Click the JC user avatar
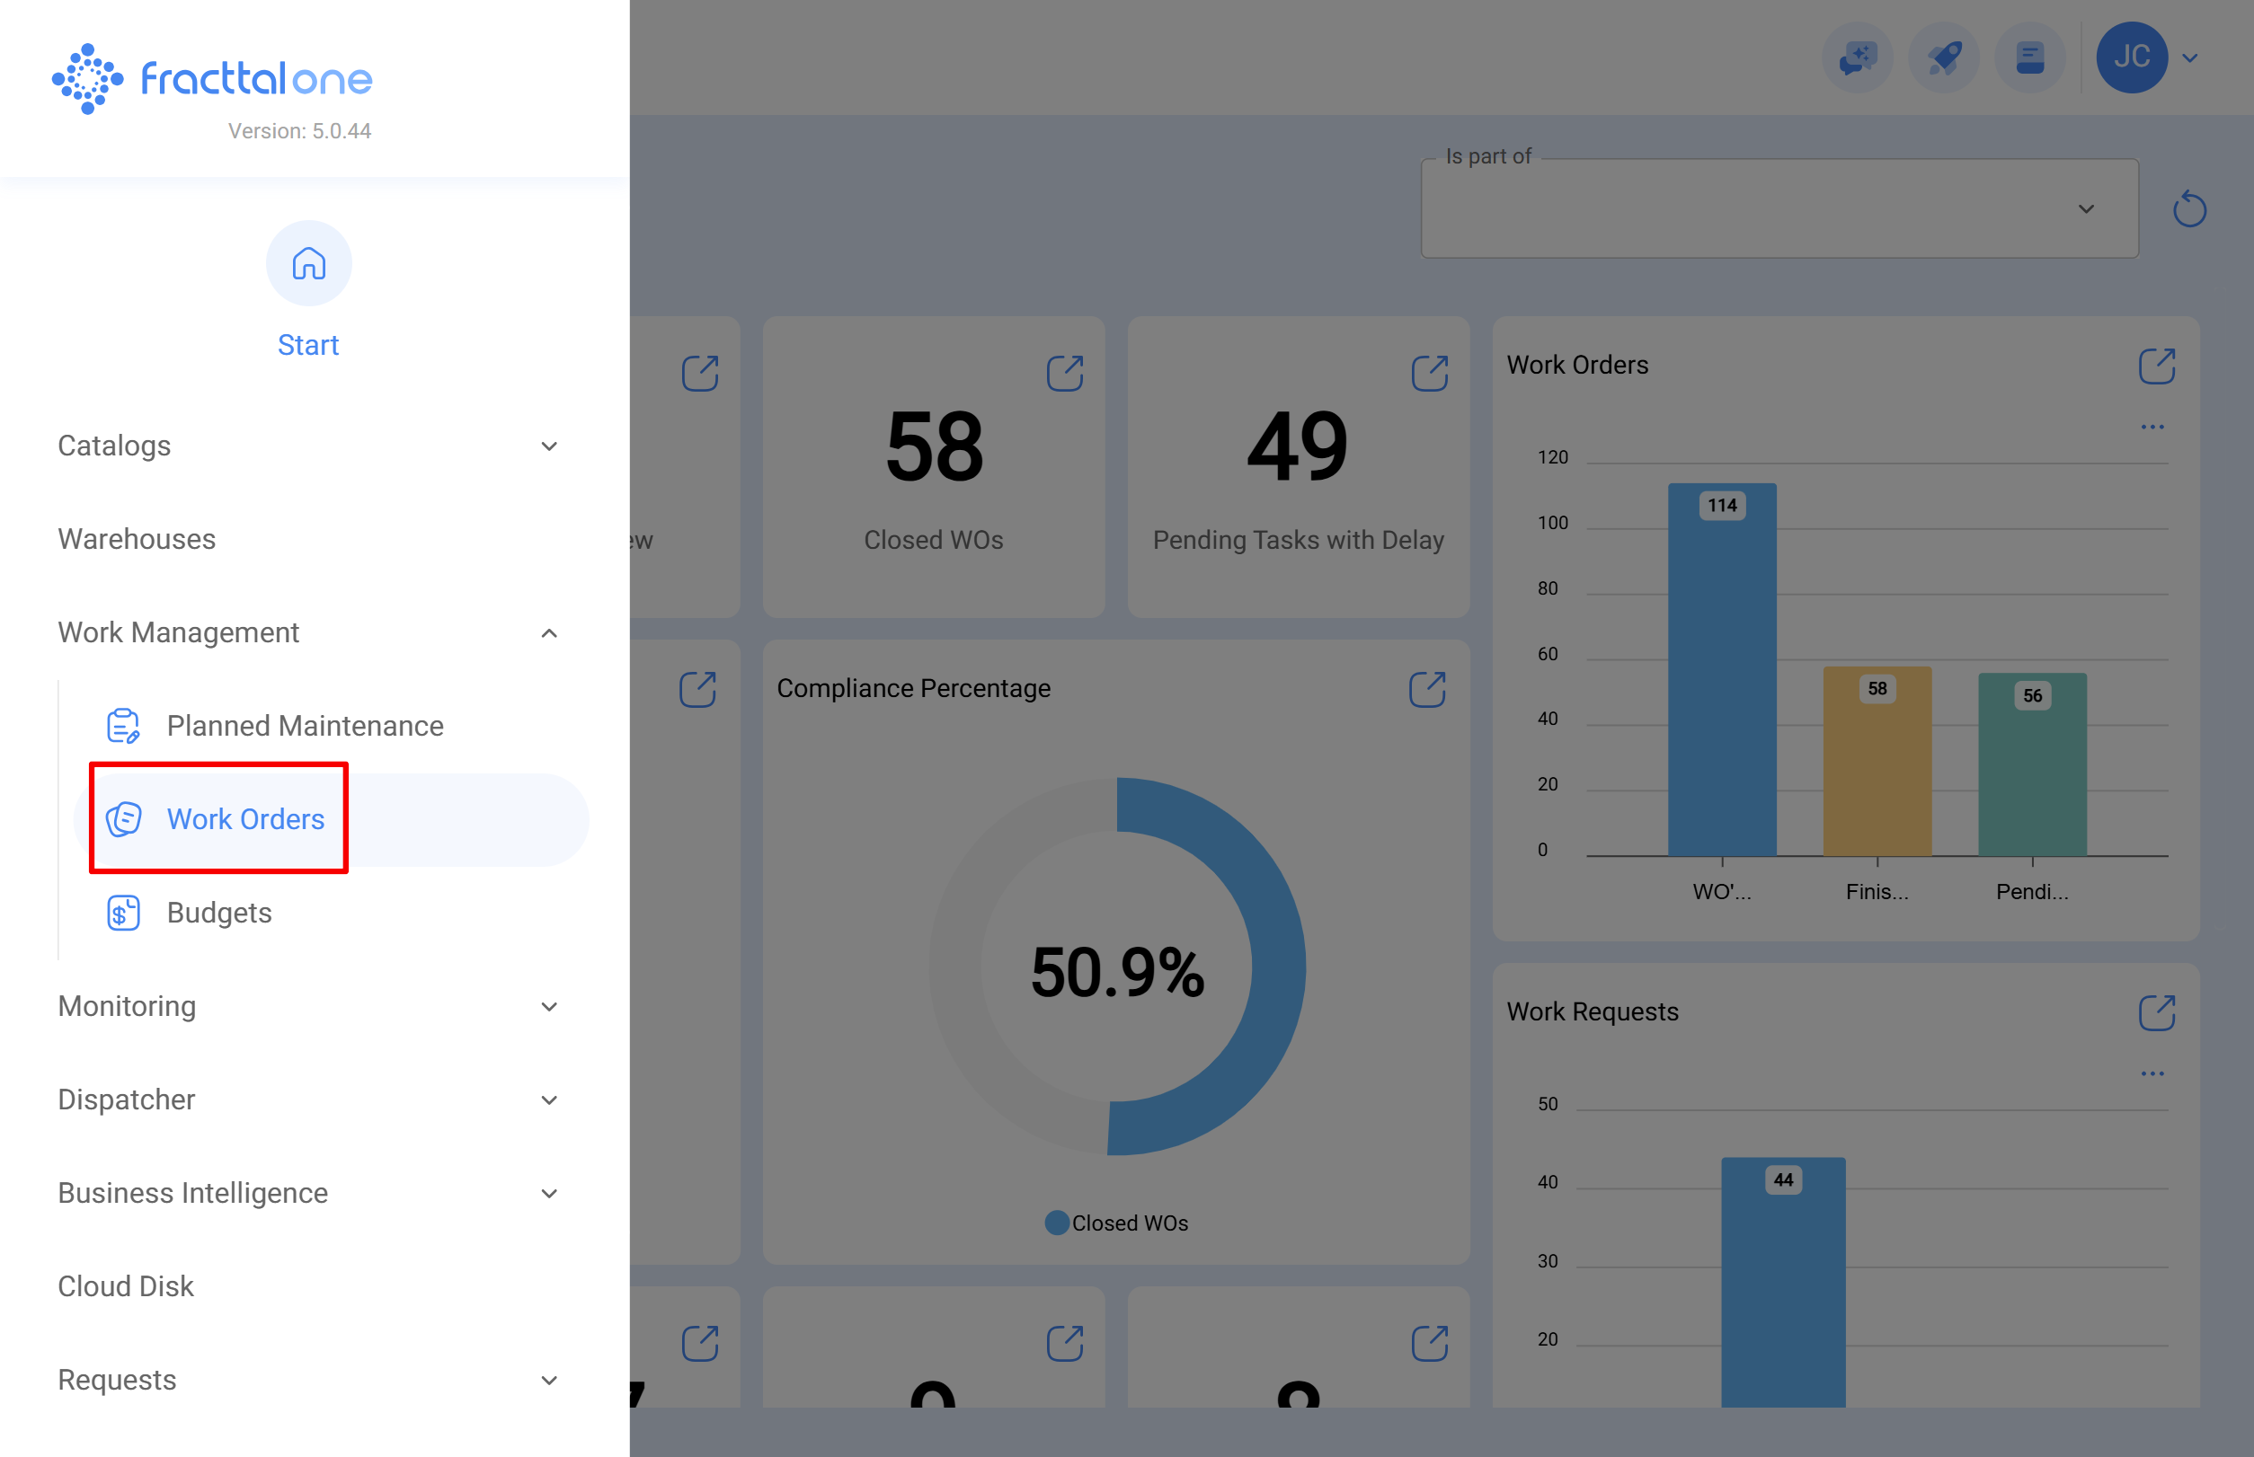Viewport: 2254px width, 1457px height. (x=2132, y=57)
